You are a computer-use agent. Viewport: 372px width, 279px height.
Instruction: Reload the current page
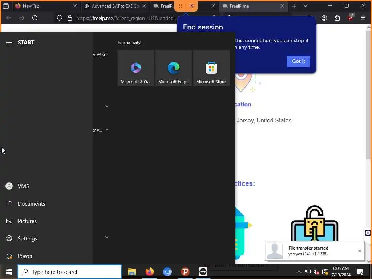(x=35, y=18)
